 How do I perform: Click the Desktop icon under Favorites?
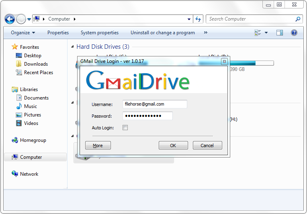click(x=19, y=56)
